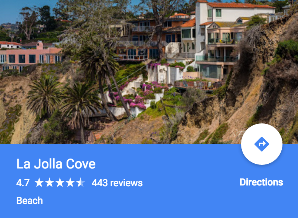Click the Directions text label

pos(261,182)
